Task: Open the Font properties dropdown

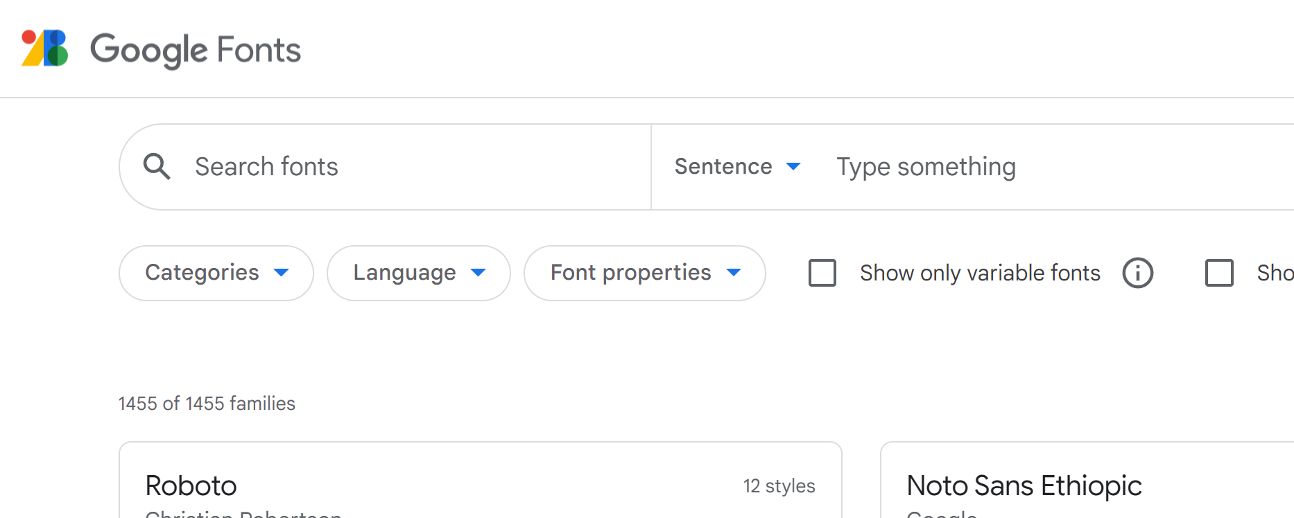Action: pos(644,273)
